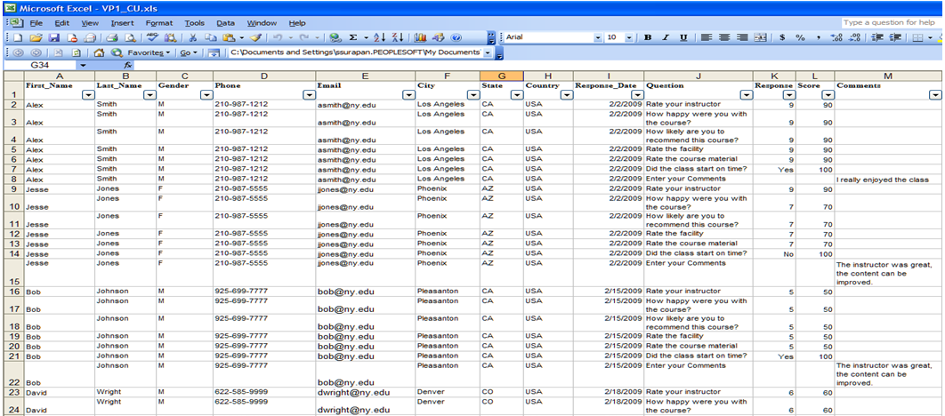
Task: Open the Data menu
Action: pos(225,23)
